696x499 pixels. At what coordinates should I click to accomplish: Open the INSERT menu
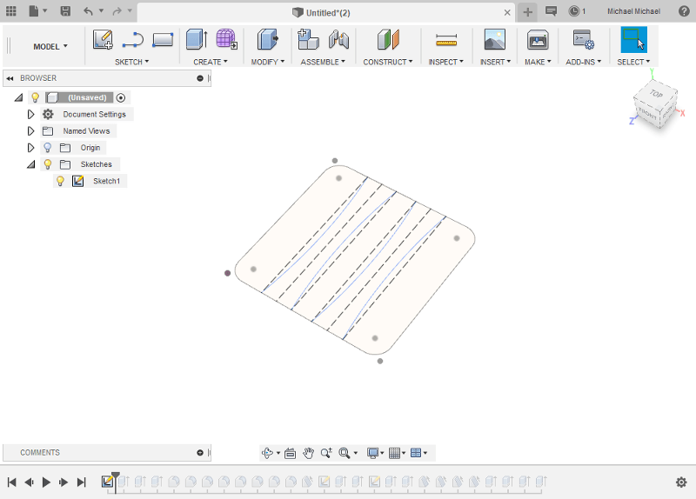[495, 62]
